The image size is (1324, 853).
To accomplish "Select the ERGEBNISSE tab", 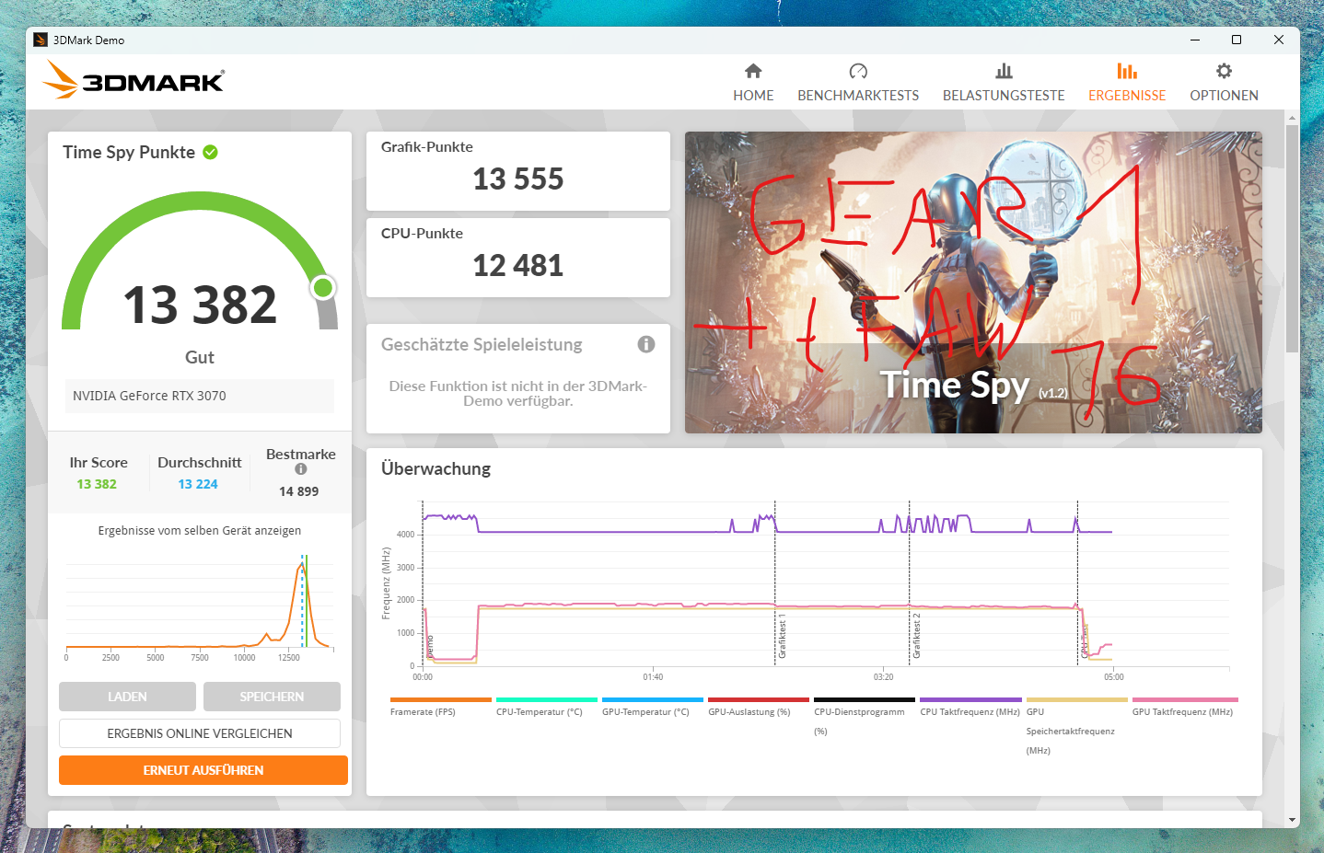I will [x=1127, y=83].
